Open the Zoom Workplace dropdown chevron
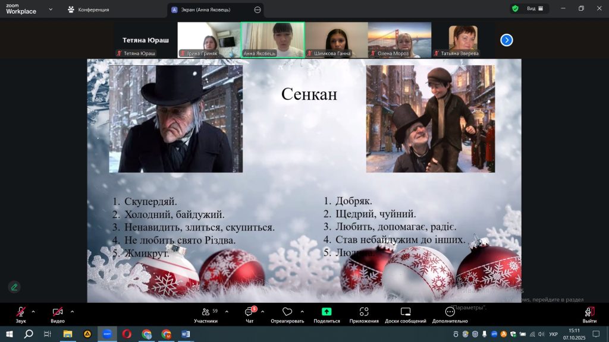 (x=50, y=9)
